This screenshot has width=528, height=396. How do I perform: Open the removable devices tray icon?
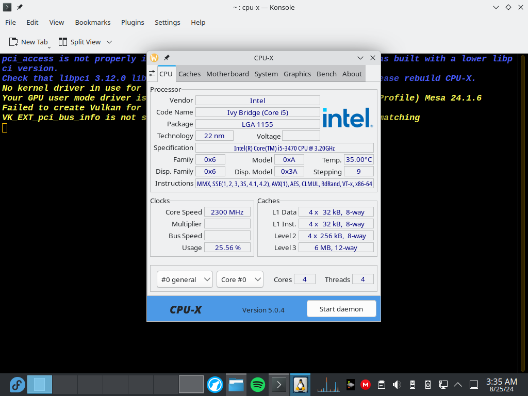[412, 385]
